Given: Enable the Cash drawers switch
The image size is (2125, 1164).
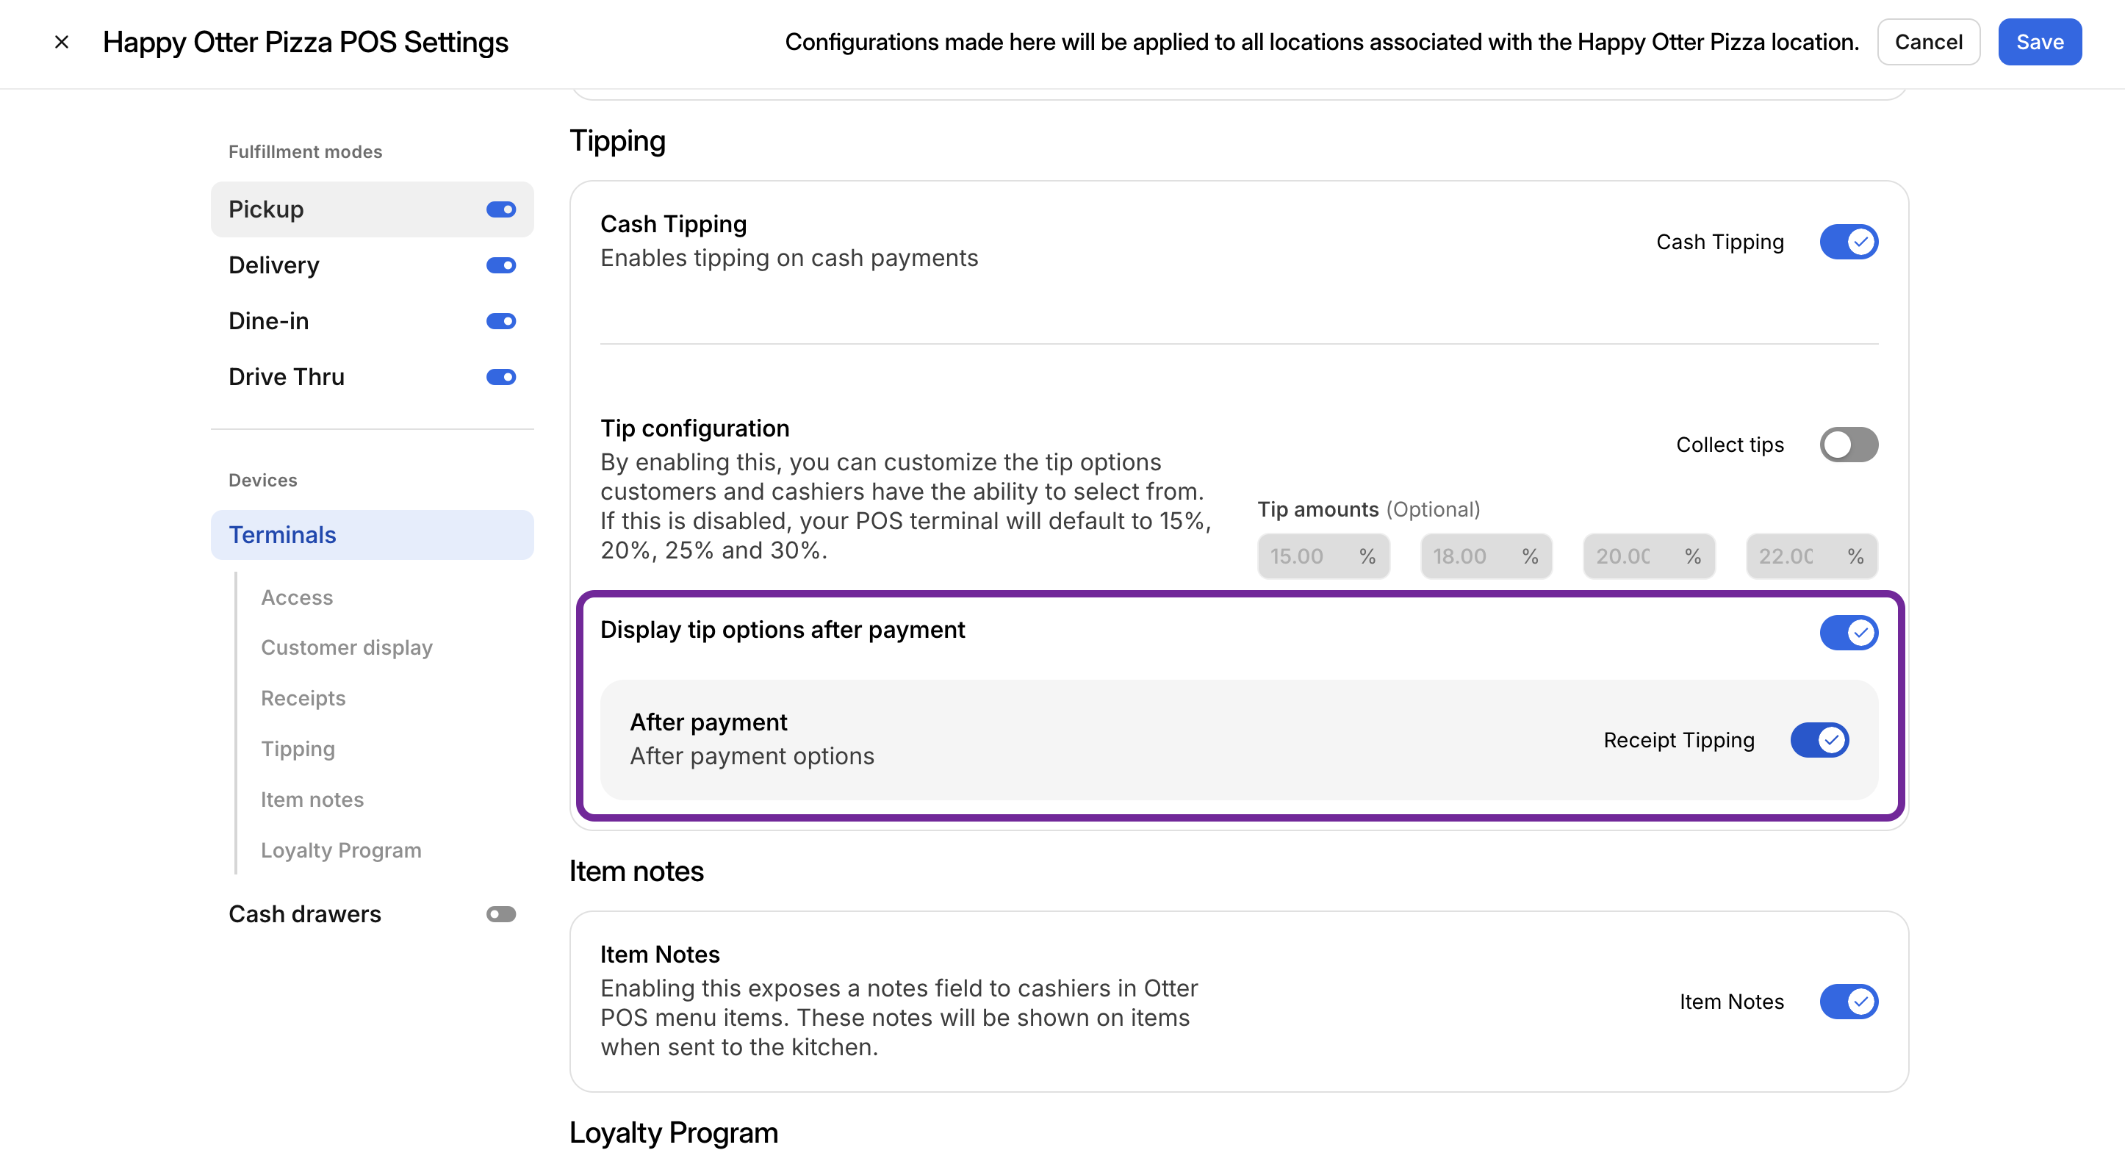Looking at the screenshot, I should click(x=500, y=914).
